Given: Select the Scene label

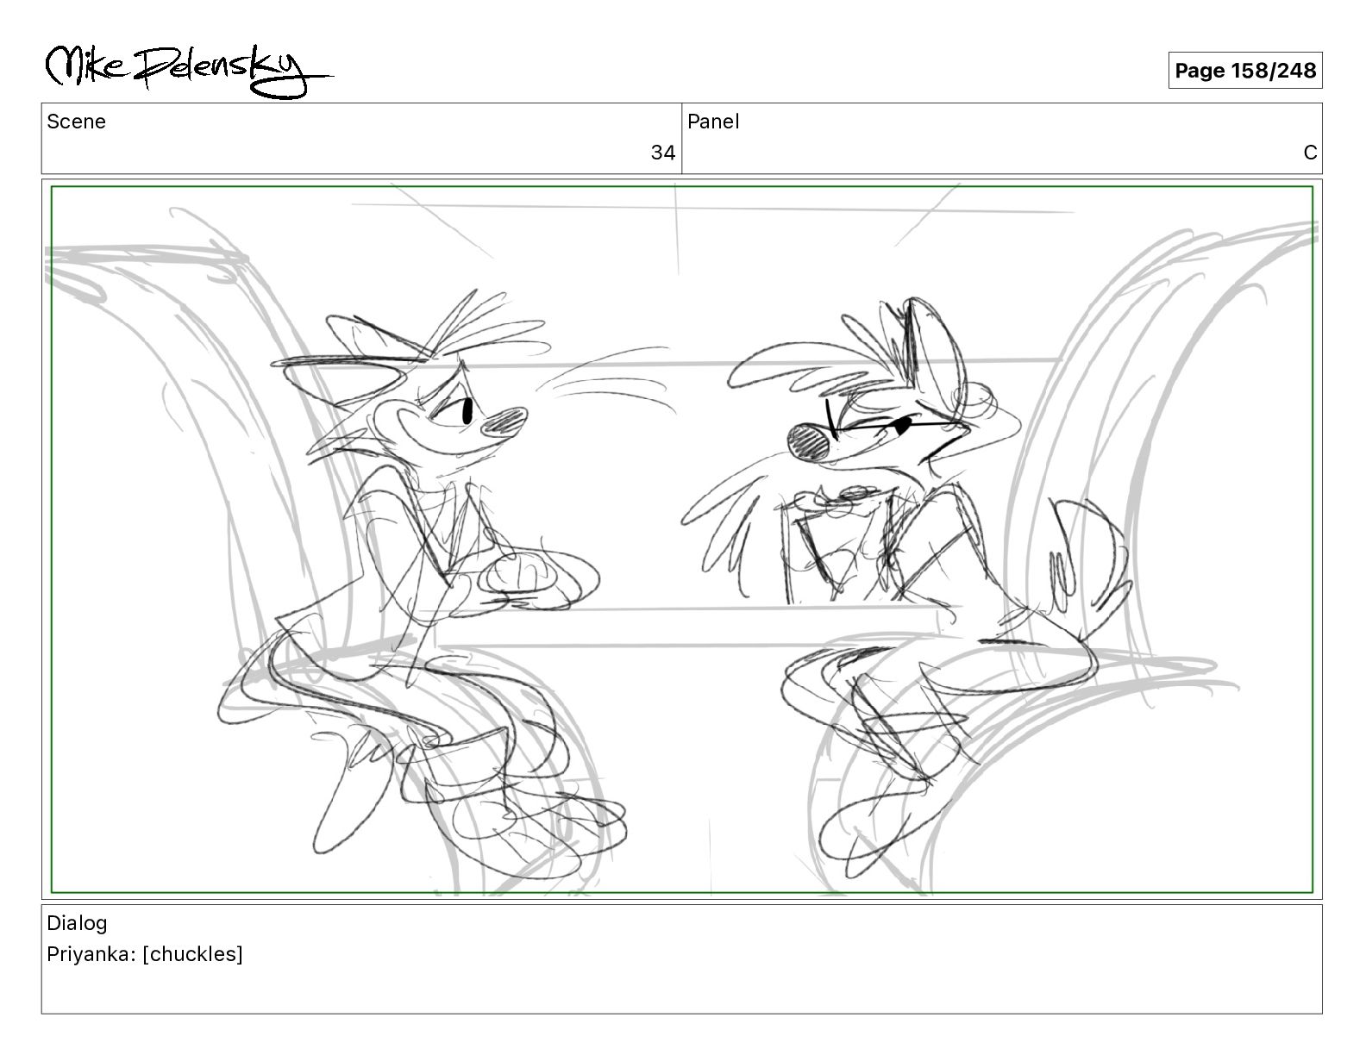Looking at the screenshot, I should 76,122.
